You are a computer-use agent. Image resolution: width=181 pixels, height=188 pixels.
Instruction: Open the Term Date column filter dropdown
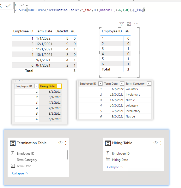[122, 84]
